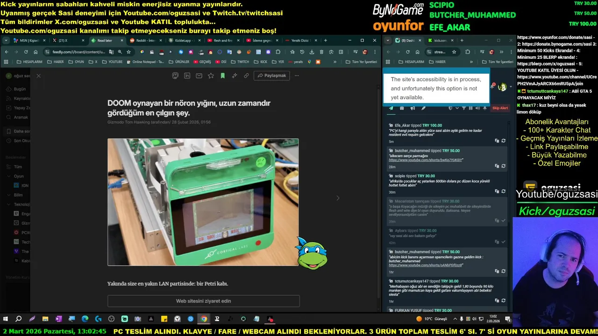Star the Feedly article

(x=211, y=76)
